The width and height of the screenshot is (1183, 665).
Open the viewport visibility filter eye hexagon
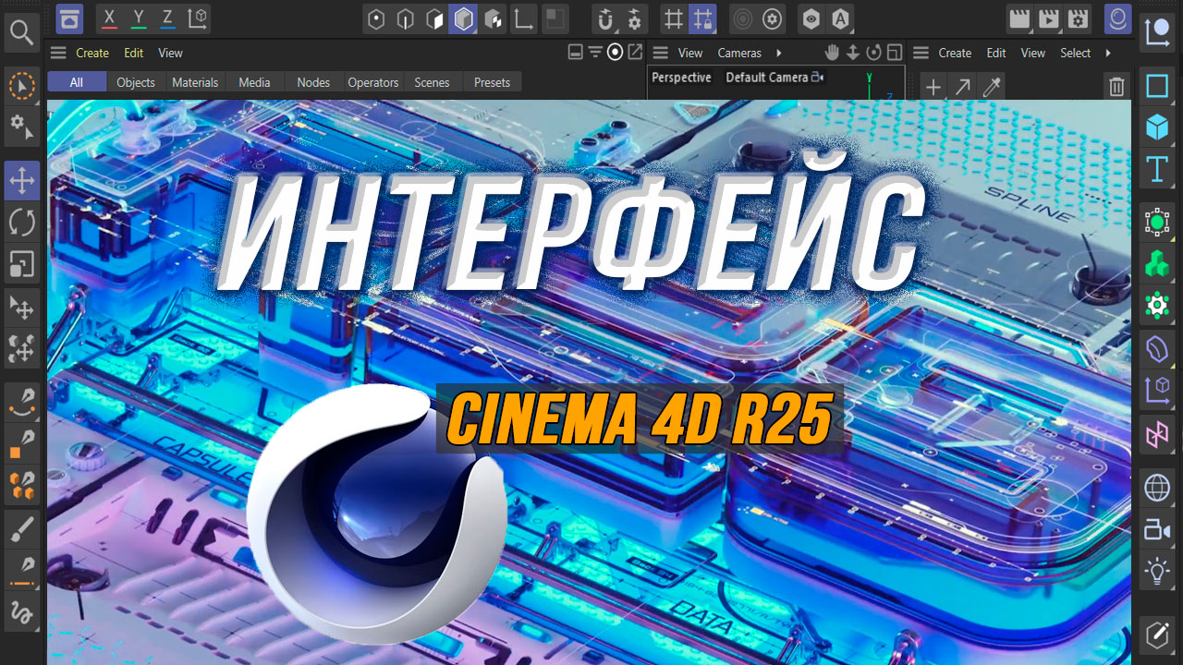[x=811, y=18]
